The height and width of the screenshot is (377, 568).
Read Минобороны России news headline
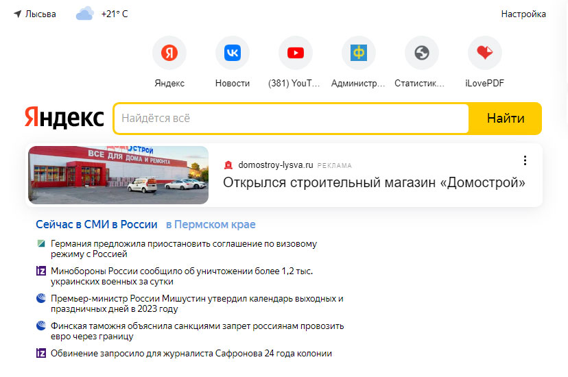coord(182,276)
